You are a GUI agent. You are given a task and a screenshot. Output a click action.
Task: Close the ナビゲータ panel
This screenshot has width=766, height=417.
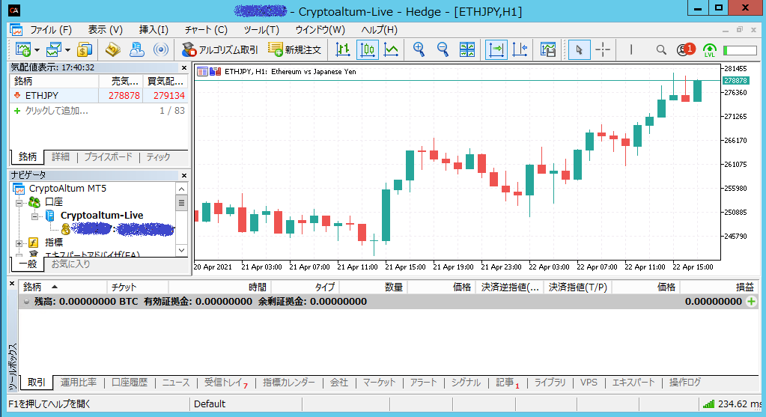[x=184, y=175]
